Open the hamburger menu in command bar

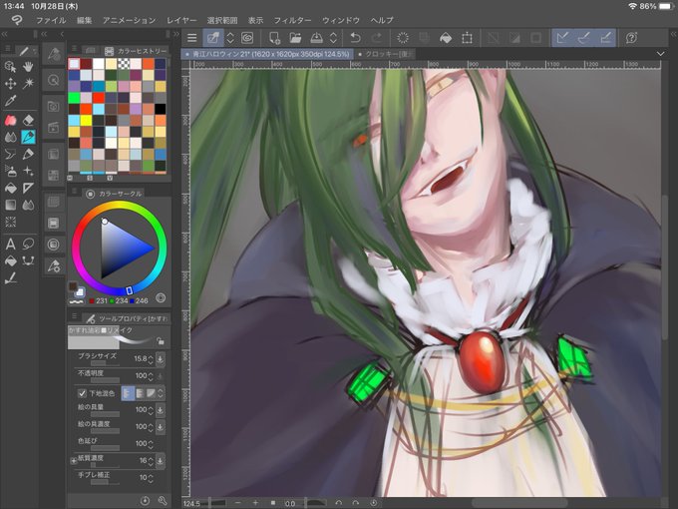pos(192,38)
